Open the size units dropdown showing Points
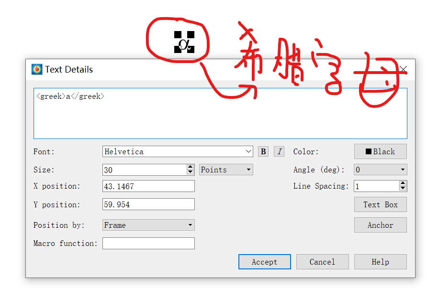 coord(226,169)
